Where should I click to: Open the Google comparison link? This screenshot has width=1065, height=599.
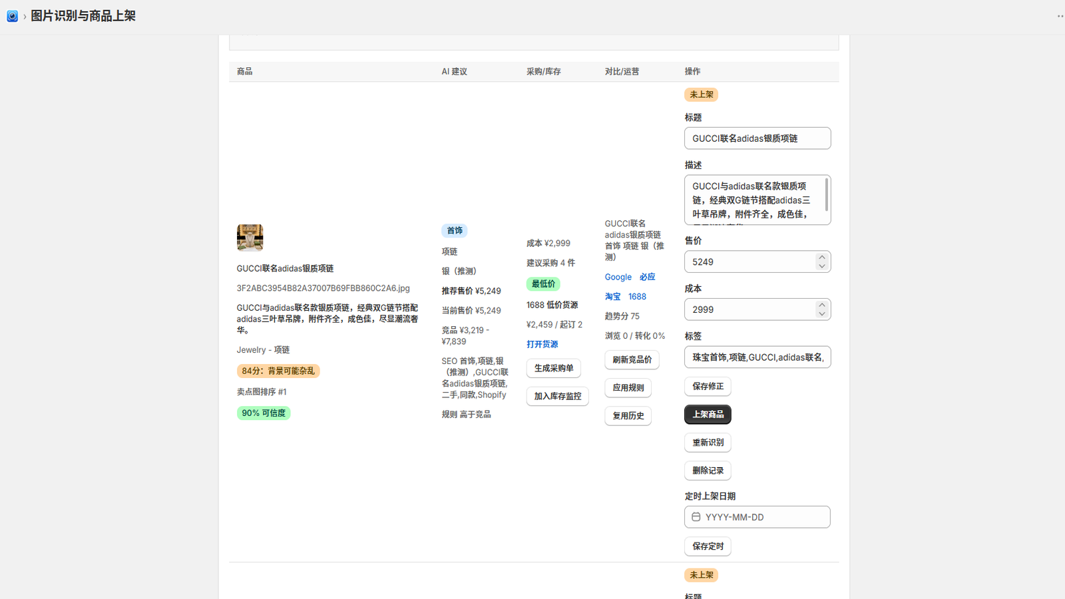[x=618, y=277]
